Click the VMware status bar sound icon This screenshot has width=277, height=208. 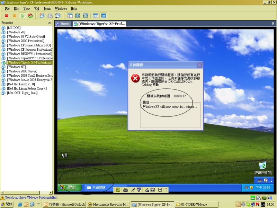pos(270,198)
